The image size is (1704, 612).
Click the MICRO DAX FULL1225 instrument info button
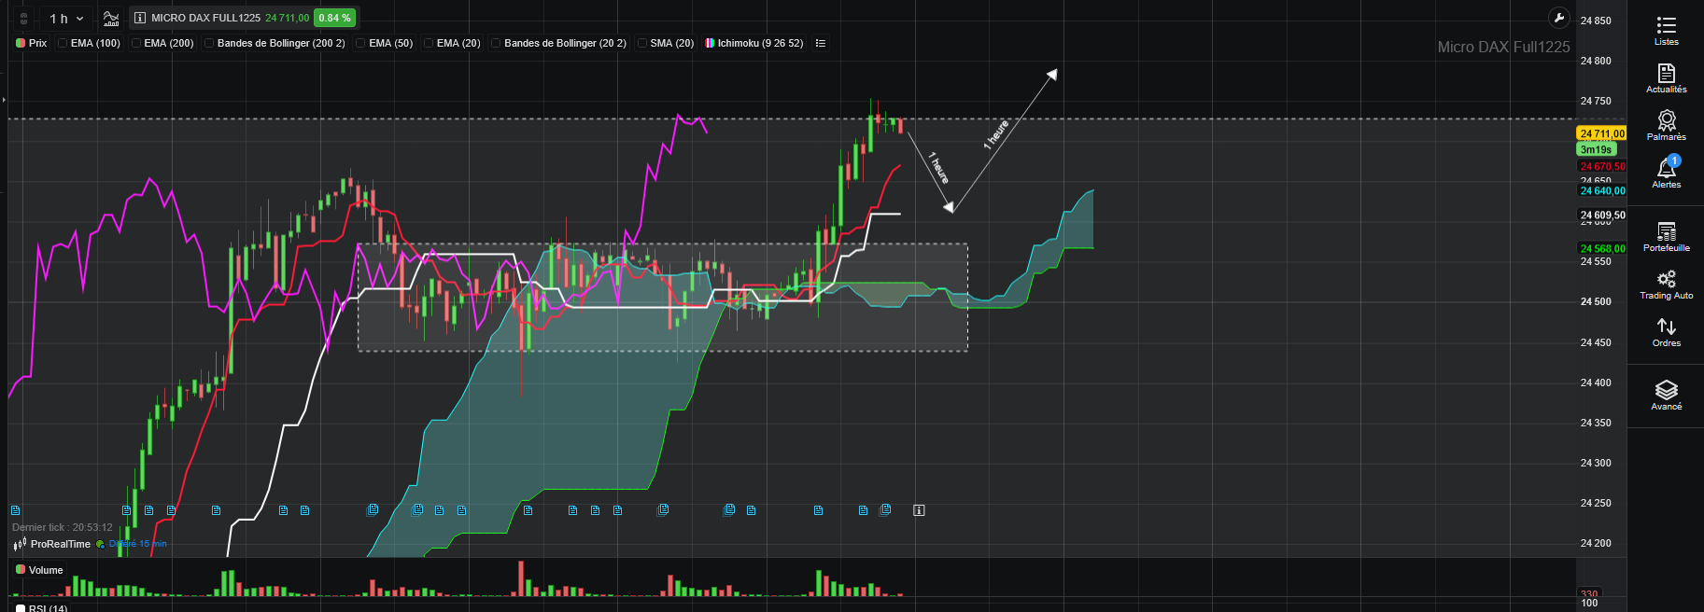coord(140,18)
